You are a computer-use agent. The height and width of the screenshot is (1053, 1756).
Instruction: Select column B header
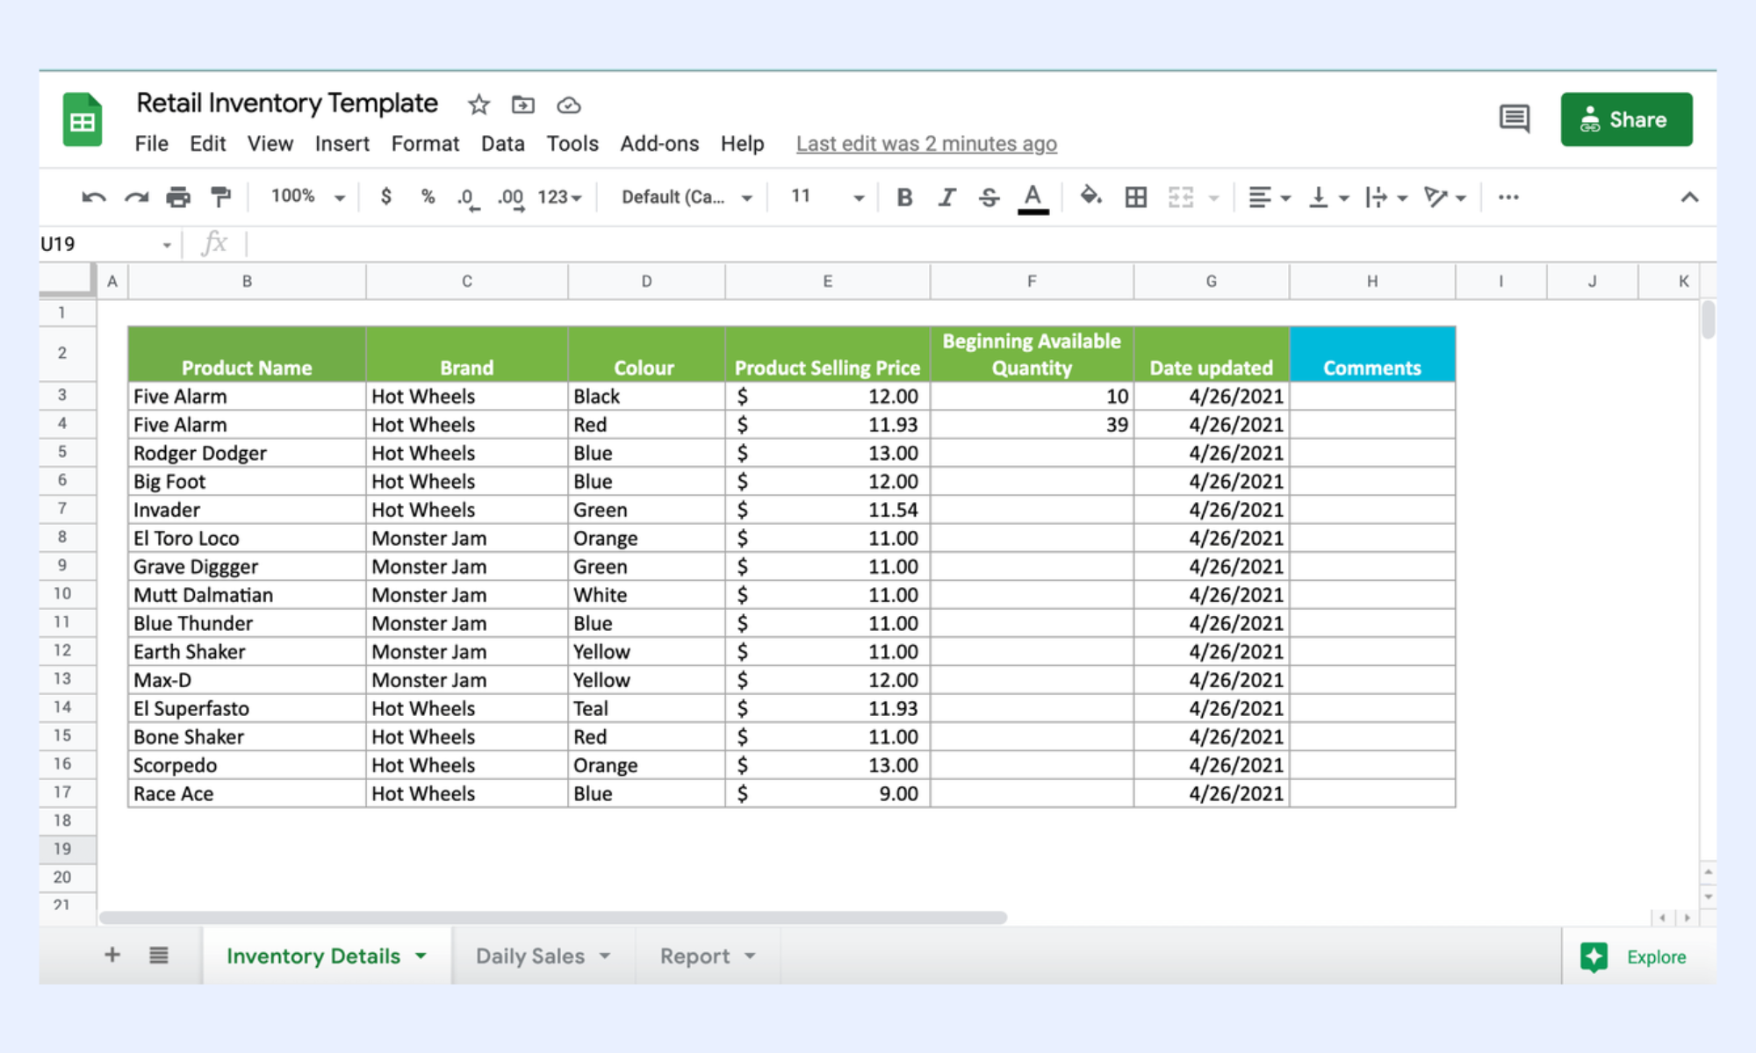coord(247,282)
